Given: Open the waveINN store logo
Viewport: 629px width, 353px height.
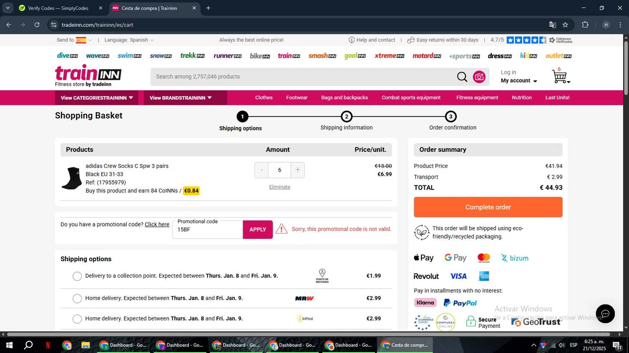Looking at the screenshot, I should [98, 56].
